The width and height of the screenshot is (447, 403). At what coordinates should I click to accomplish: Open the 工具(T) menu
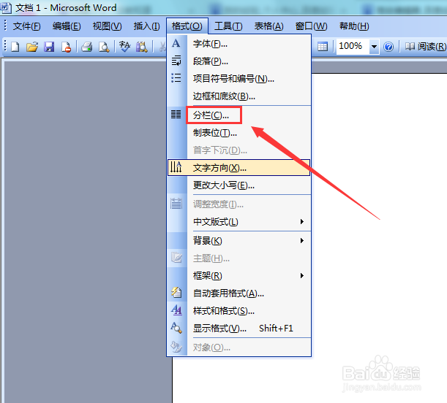(228, 26)
